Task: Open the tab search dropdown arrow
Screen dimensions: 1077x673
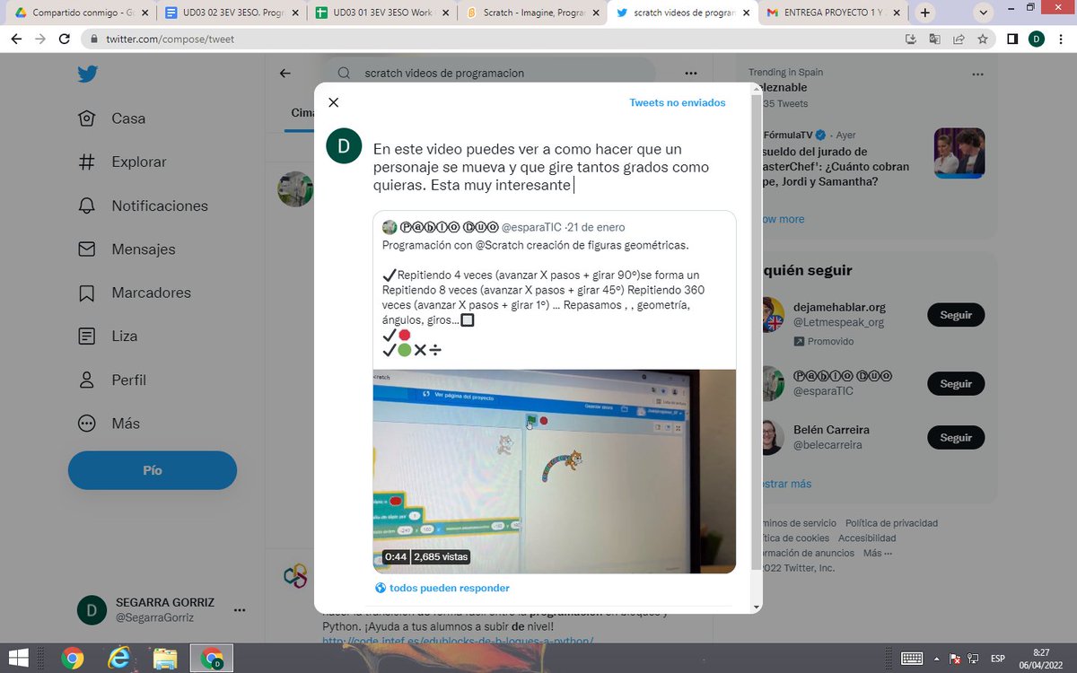Action: pos(984,13)
